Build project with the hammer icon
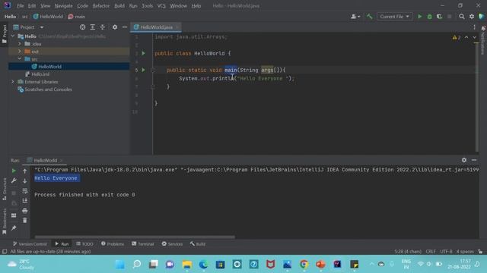 [369, 17]
